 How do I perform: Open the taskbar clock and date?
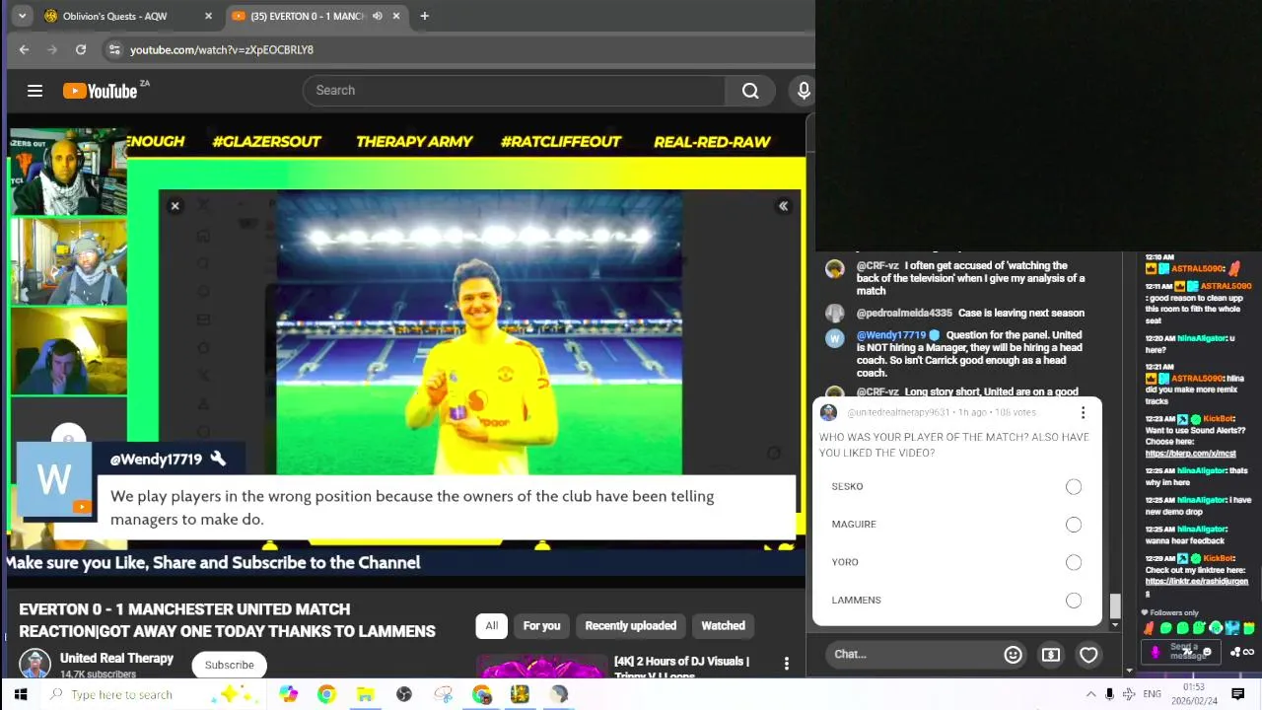[x=1194, y=694]
